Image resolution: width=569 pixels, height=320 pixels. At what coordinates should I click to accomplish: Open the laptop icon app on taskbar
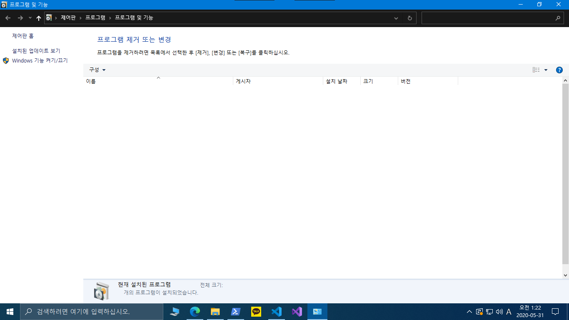[x=175, y=312]
